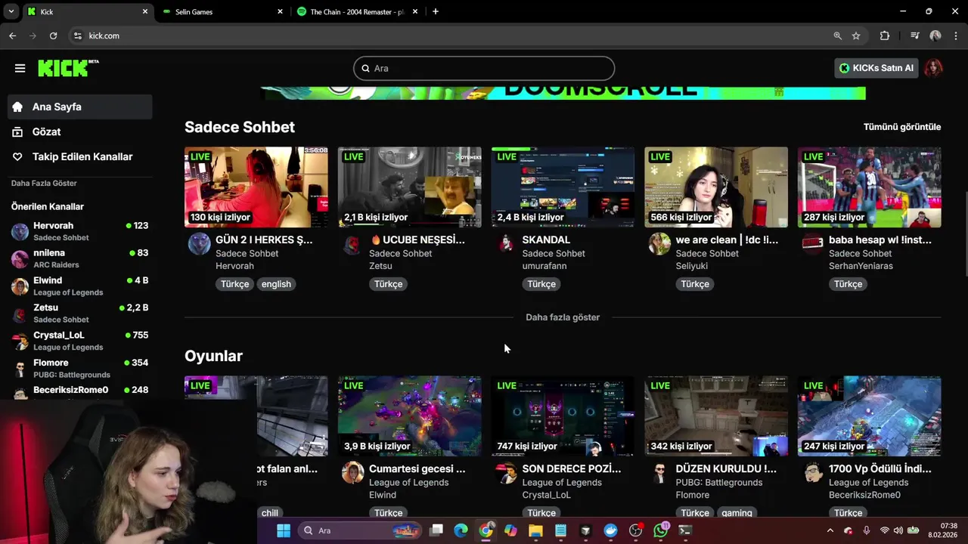This screenshot has width=968, height=544.
Task: Open the Oyunlar section heading
Action: 213,356
